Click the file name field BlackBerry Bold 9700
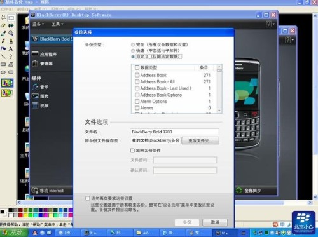The height and width of the screenshot is (237, 318). pos(174,132)
